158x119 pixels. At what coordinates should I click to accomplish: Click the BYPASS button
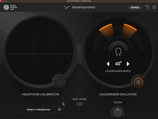tap(135, 7)
